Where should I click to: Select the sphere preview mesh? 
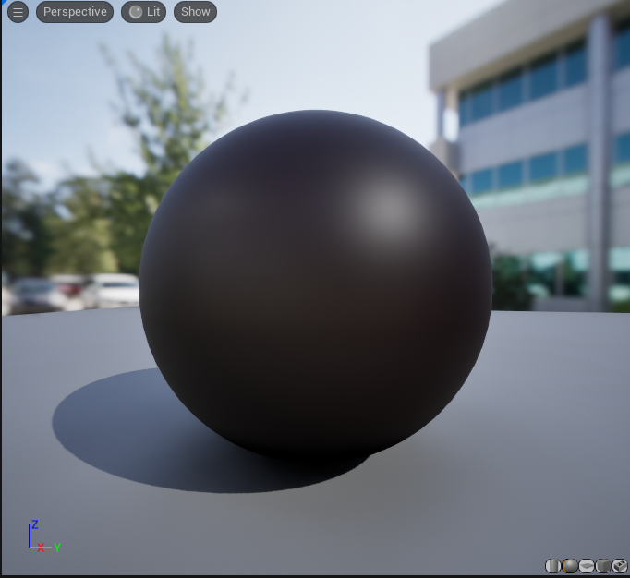point(569,566)
